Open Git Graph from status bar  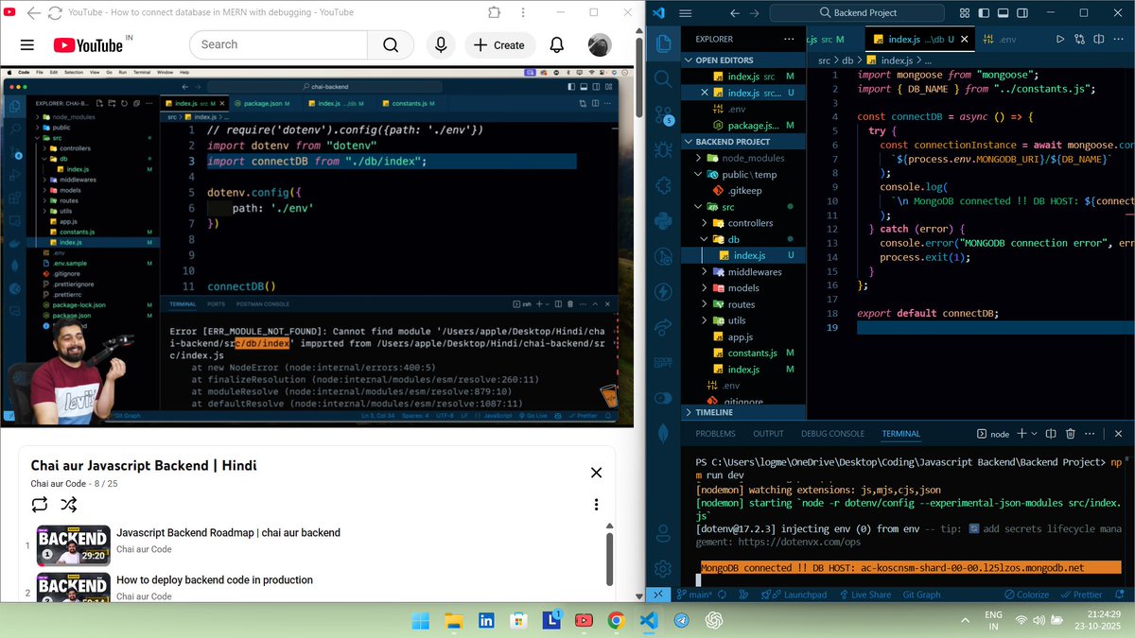[x=921, y=595]
